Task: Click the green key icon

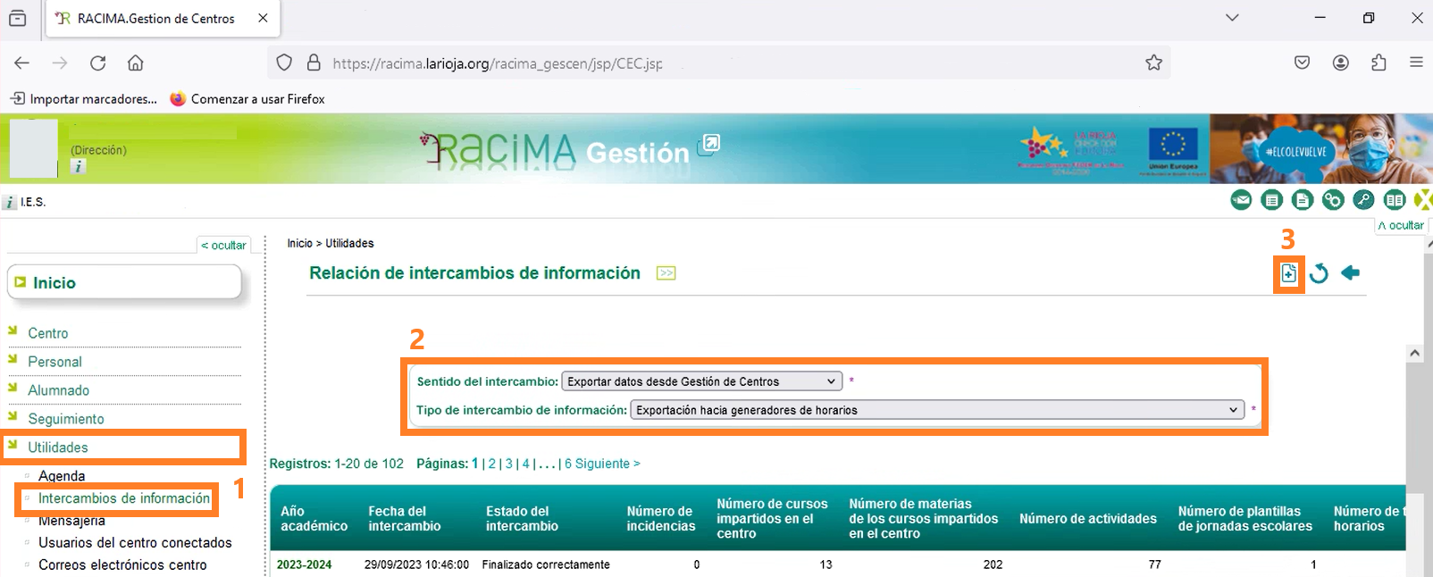Action: pyautogui.click(x=1363, y=200)
